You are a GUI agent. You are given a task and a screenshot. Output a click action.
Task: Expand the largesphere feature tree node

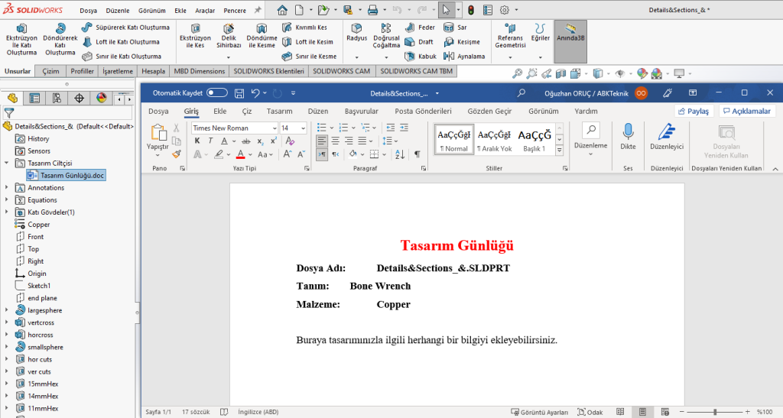(7, 310)
